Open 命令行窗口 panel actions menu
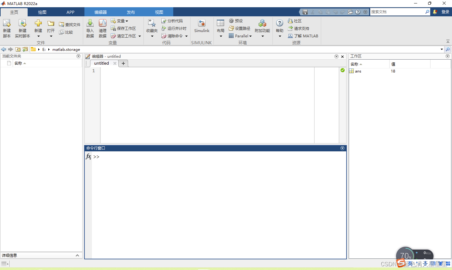This screenshot has height=270, width=452. coord(342,148)
